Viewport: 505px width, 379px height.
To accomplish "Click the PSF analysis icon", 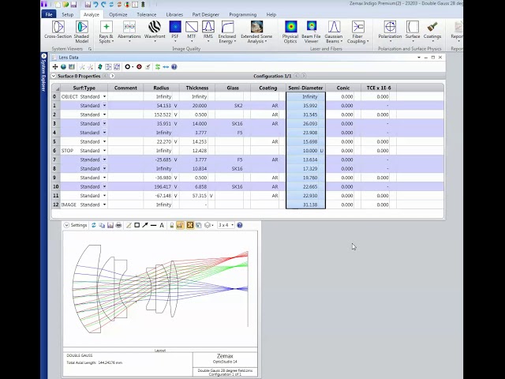I will pos(175,27).
